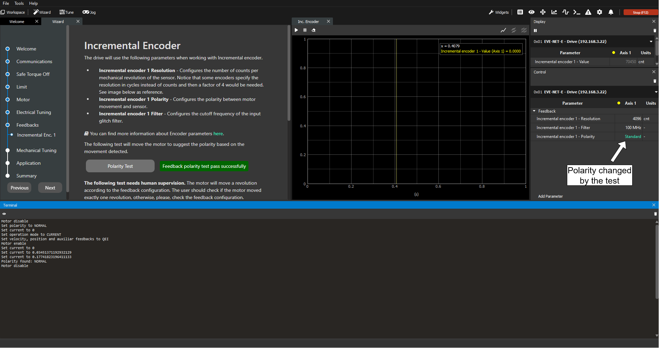The image size is (659, 348).
Task: Open the warning triangle icon in toolbar
Action: pyautogui.click(x=588, y=12)
